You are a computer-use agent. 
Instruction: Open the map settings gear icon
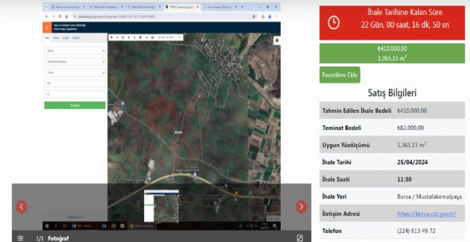coord(277,41)
